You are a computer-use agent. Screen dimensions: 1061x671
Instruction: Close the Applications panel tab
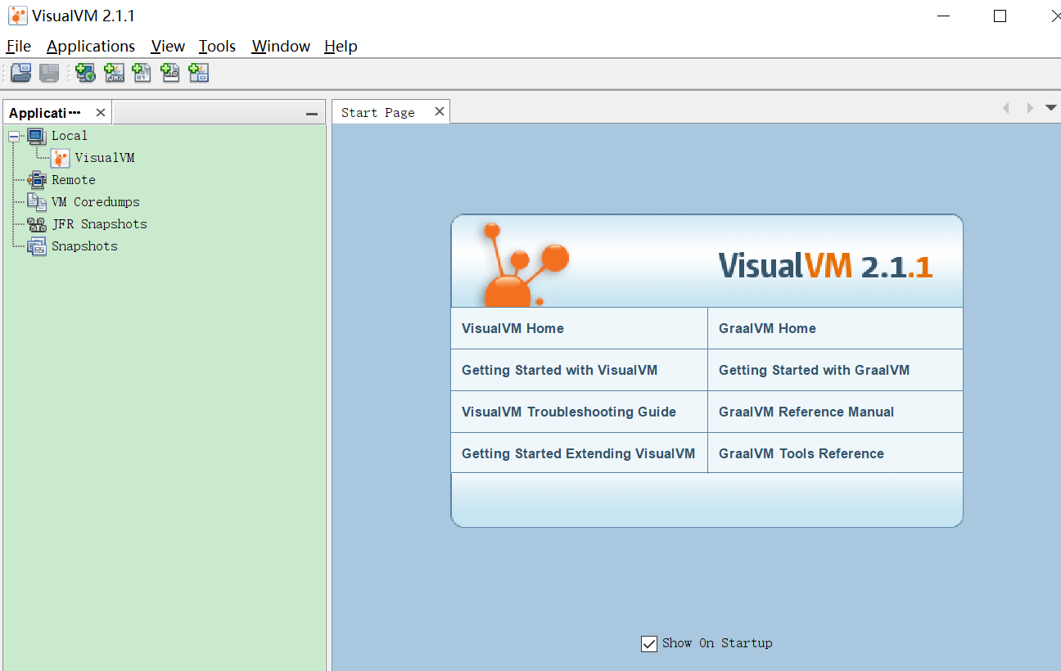pos(101,112)
